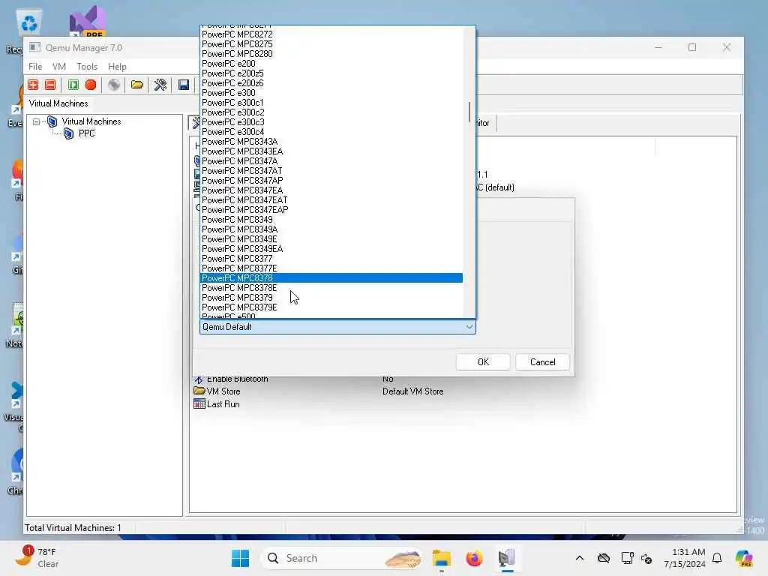This screenshot has height=576, width=768.
Task: Click the green start VM toolbar icon
Action: (73, 85)
